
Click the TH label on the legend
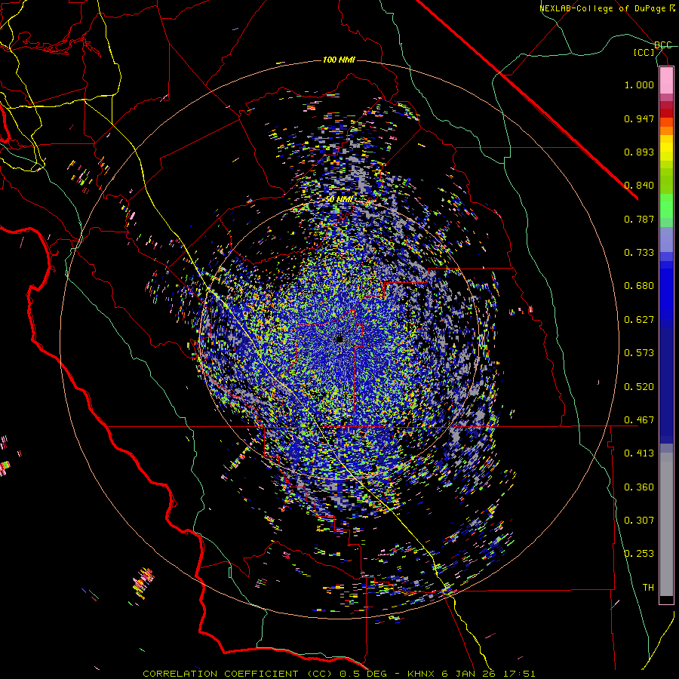click(648, 588)
